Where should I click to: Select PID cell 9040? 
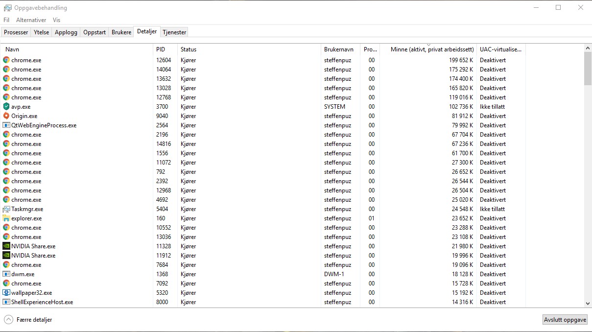tap(162, 116)
